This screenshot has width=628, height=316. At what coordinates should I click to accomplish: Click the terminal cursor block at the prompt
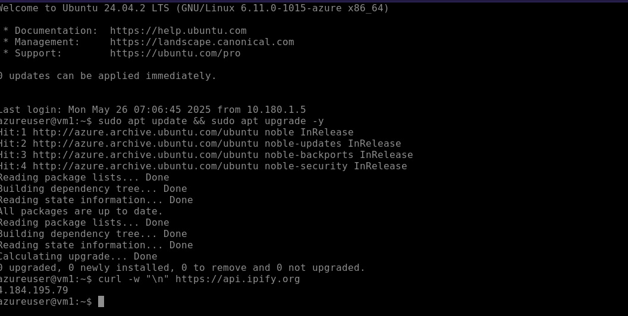pyautogui.click(x=101, y=302)
